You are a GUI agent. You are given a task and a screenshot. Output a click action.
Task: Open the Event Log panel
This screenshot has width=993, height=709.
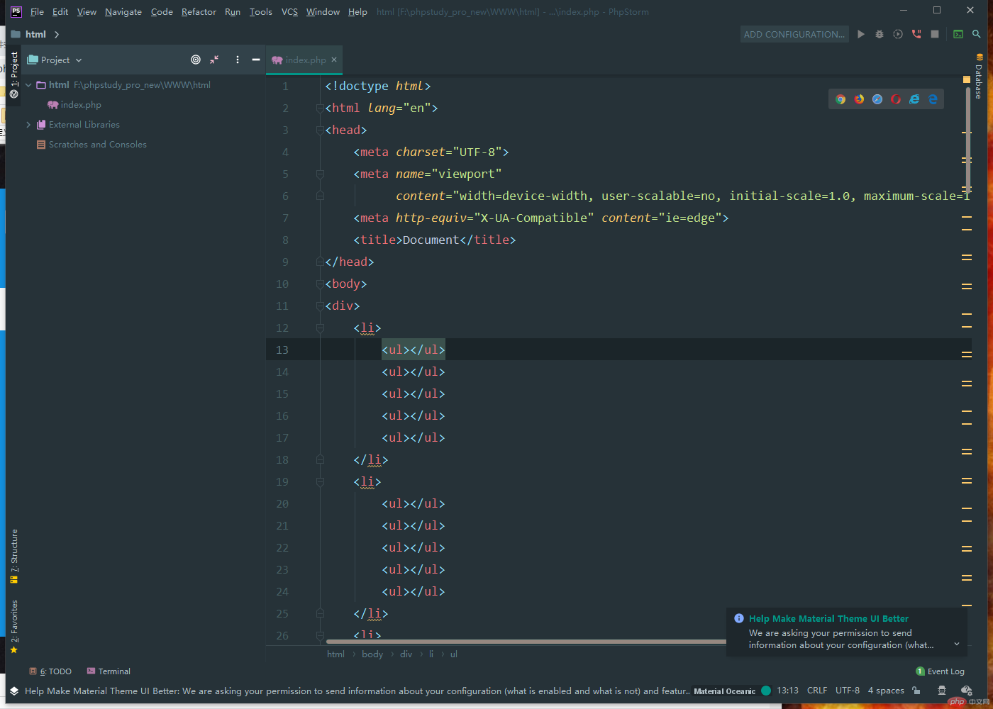point(940,671)
